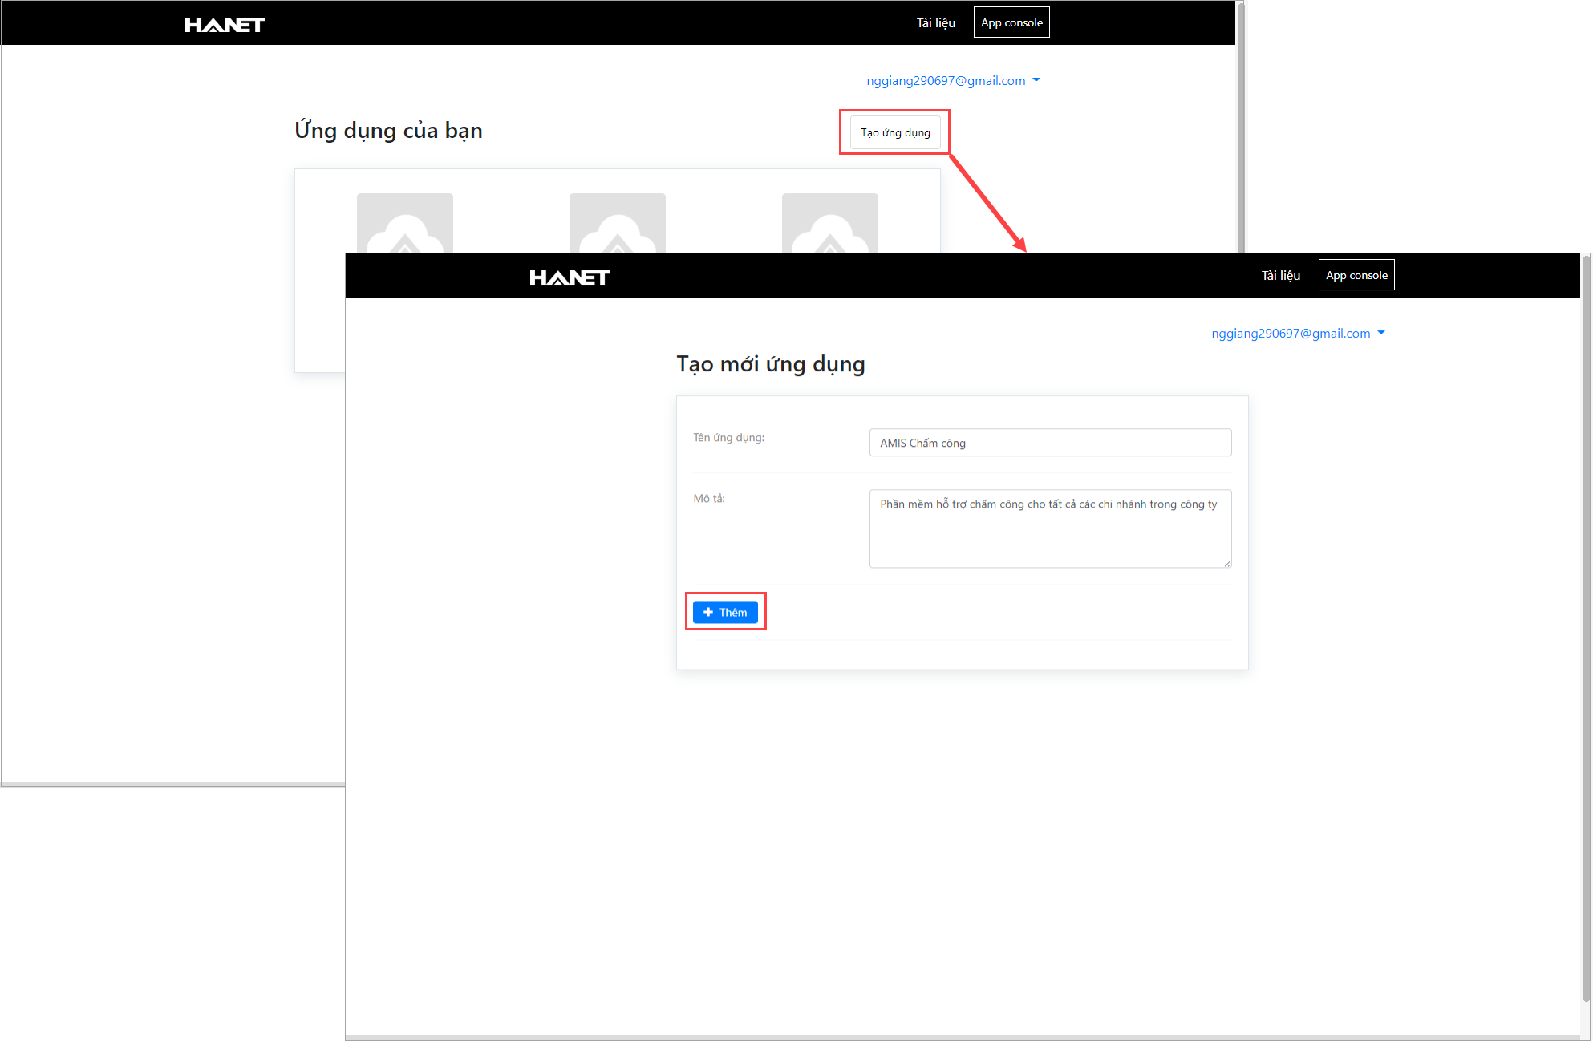Screen dimensions: 1593x1041
Task: Click the middle app placeholder thumbnail
Action: click(617, 224)
